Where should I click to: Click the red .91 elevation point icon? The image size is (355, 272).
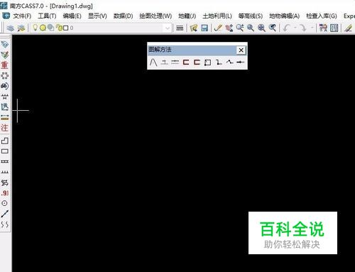click(x=5, y=193)
